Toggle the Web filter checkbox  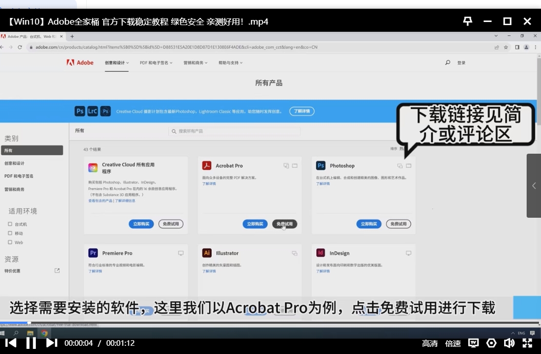(9, 242)
